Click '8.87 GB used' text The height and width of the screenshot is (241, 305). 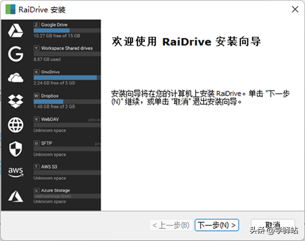47,59
